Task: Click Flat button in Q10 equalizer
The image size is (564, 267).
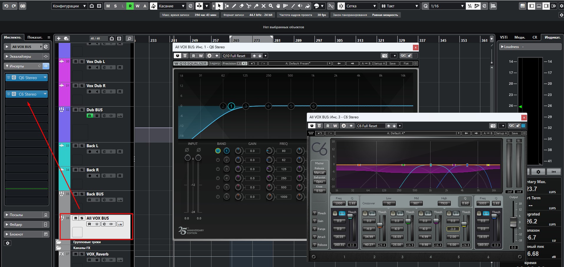Action: [406, 64]
